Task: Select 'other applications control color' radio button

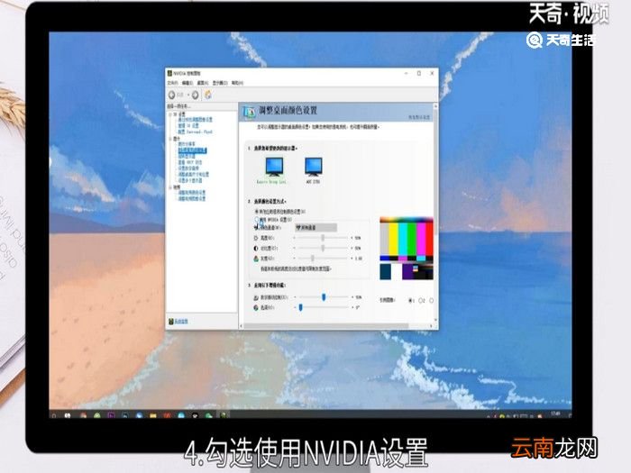Action: 257,211
